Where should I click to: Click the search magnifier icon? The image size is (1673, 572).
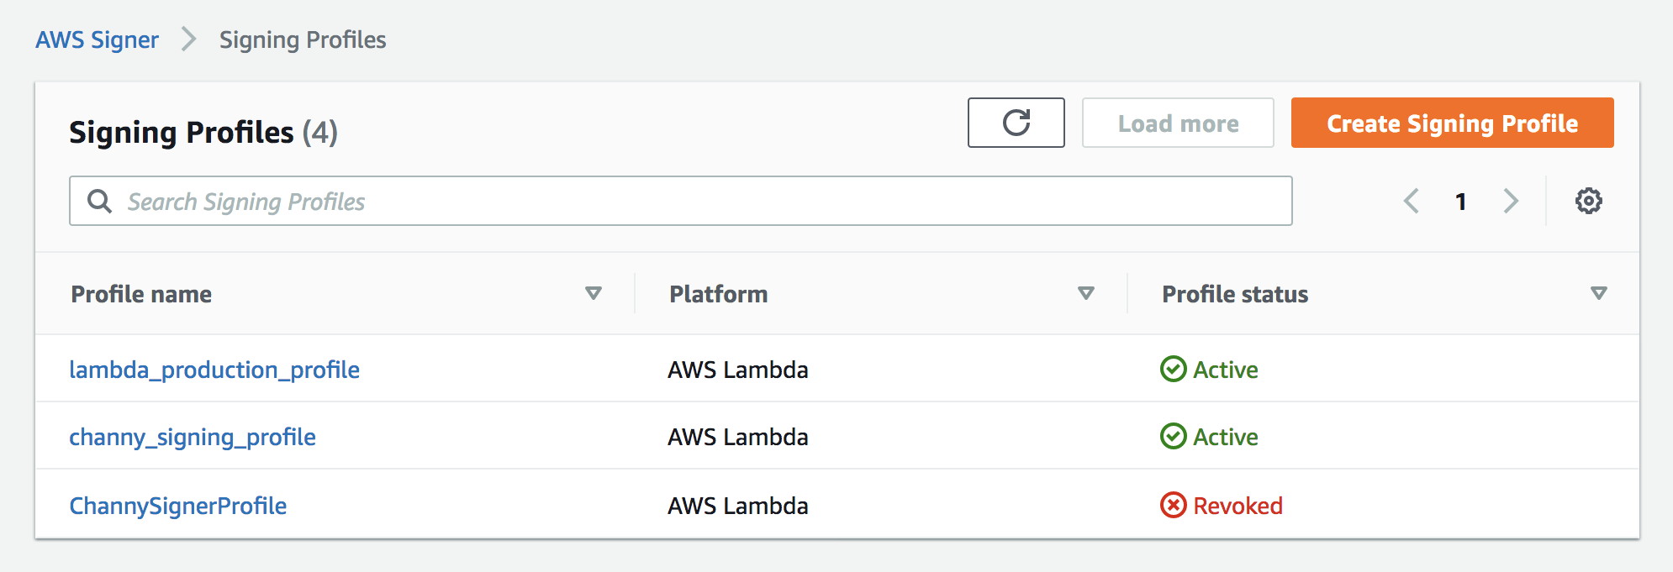(x=99, y=201)
